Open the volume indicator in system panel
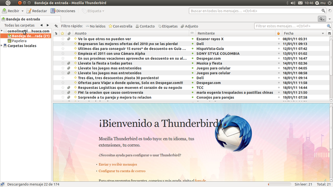 [x=293, y=3]
